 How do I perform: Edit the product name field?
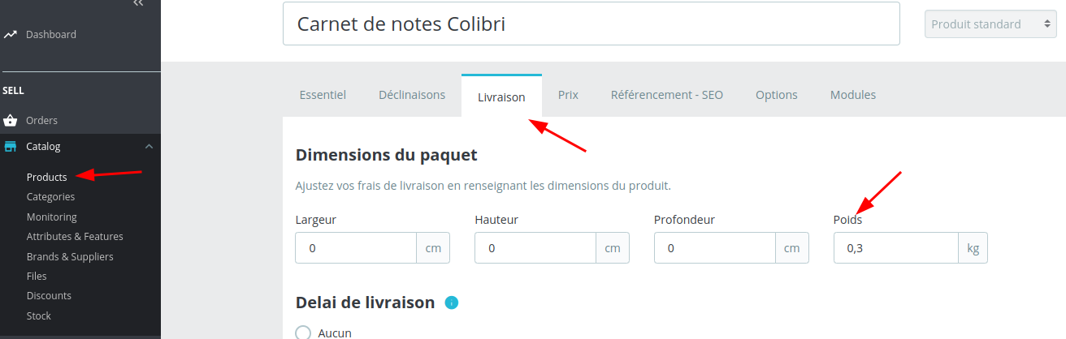(x=591, y=24)
